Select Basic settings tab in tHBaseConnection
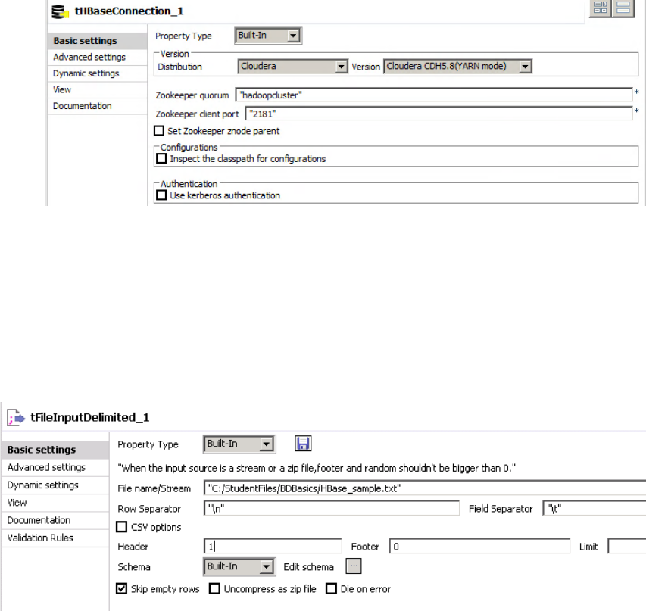 (97, 41)
